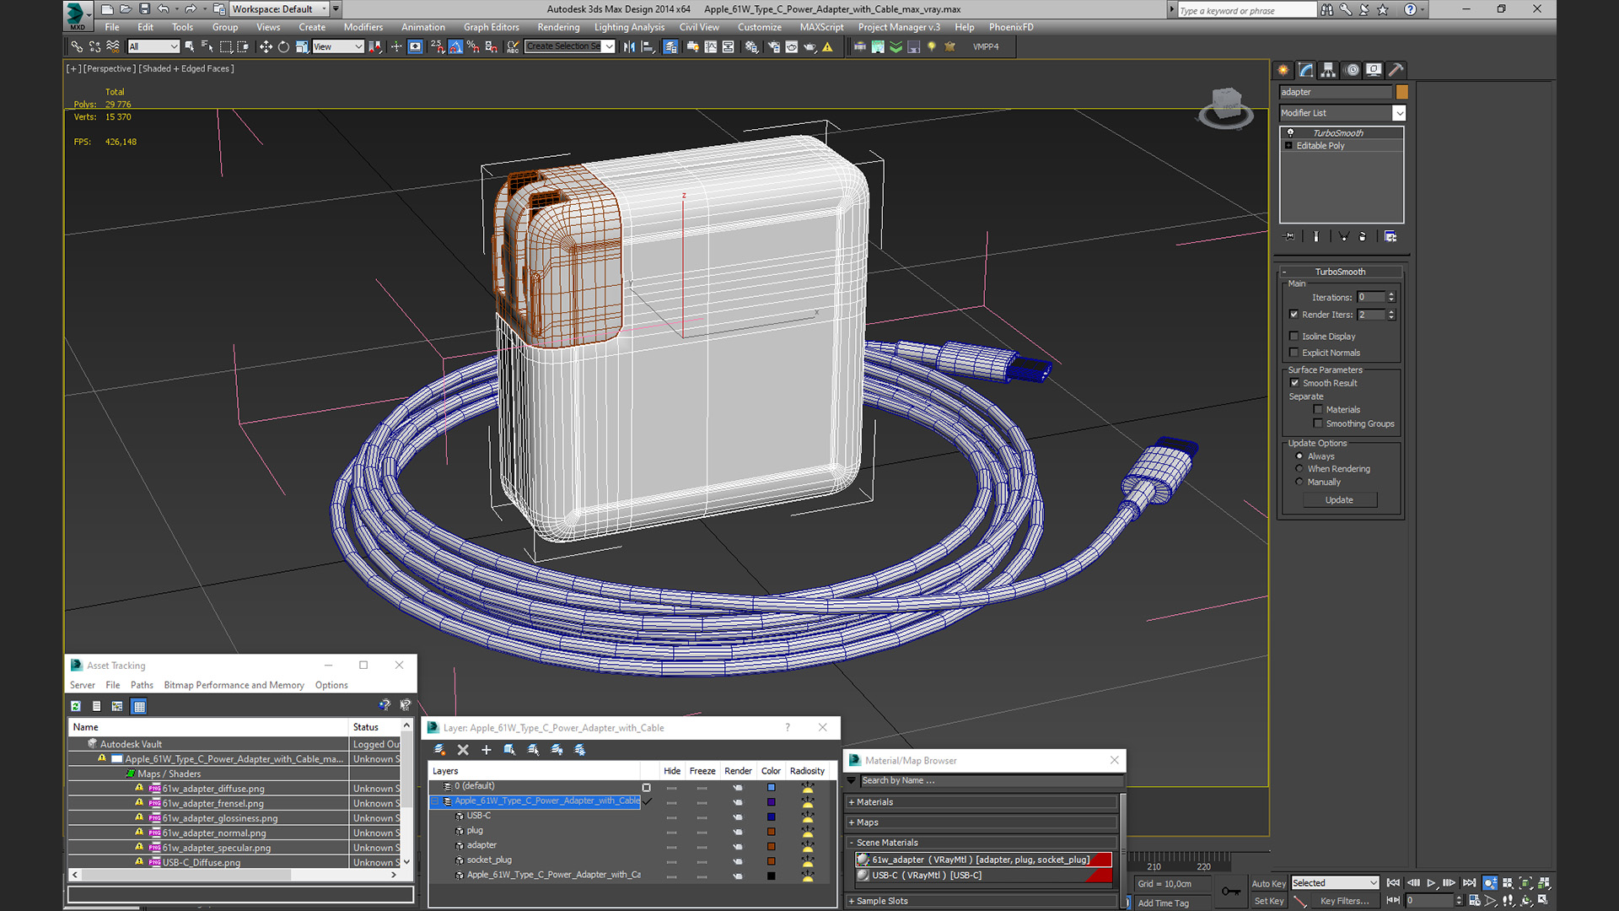Enable Separate by Smoothing Groups checkbox

point(1318,423)
